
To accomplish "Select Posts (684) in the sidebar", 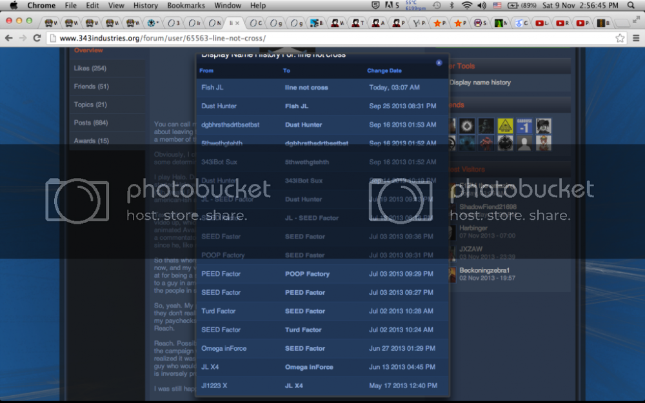I will 91,123.
